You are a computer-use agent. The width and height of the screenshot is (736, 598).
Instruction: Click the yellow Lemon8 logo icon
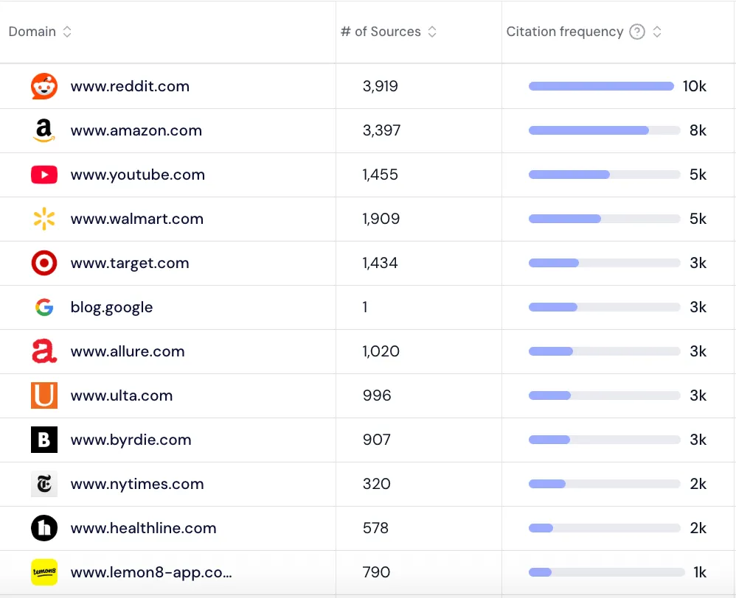[x=44, y=572]
